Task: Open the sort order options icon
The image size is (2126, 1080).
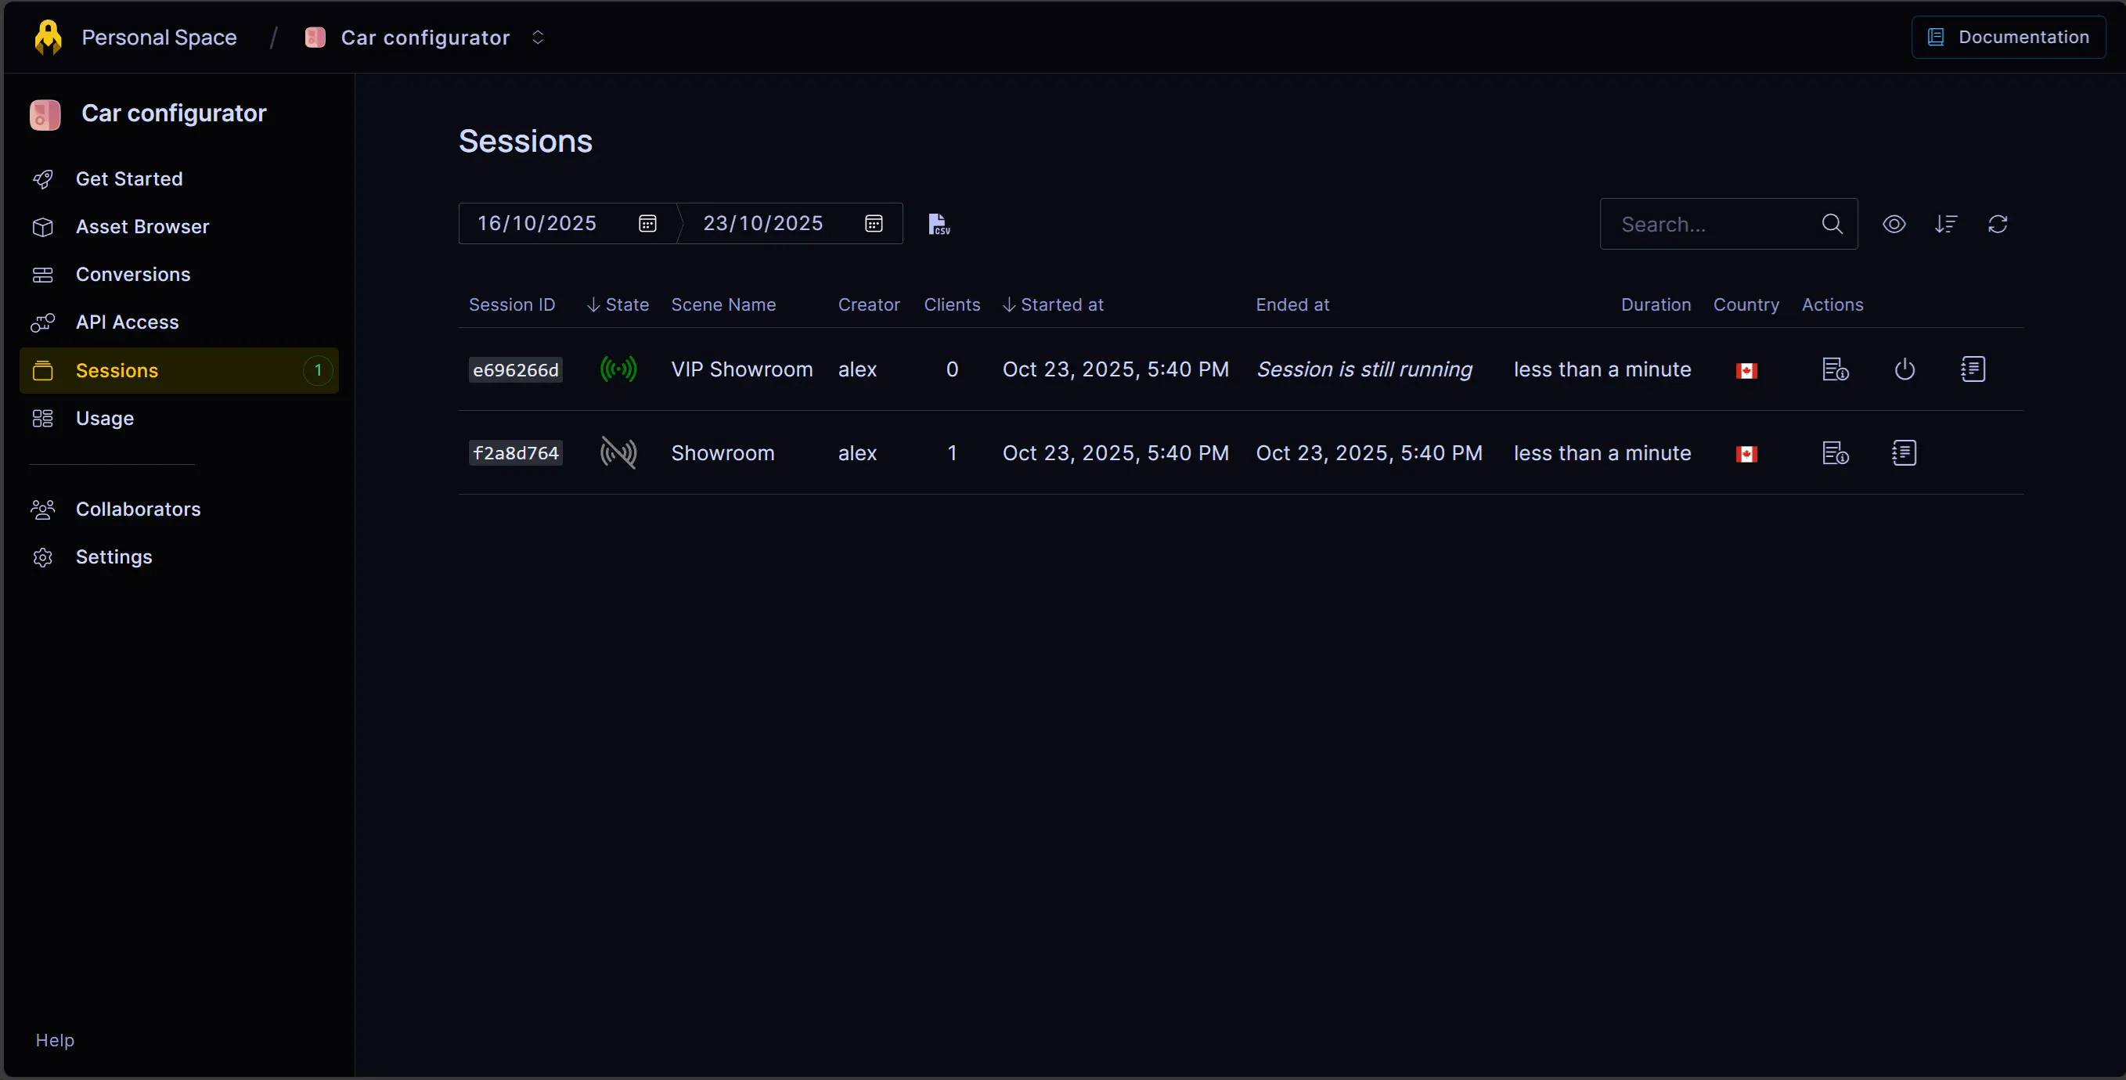Action: 1945,224
